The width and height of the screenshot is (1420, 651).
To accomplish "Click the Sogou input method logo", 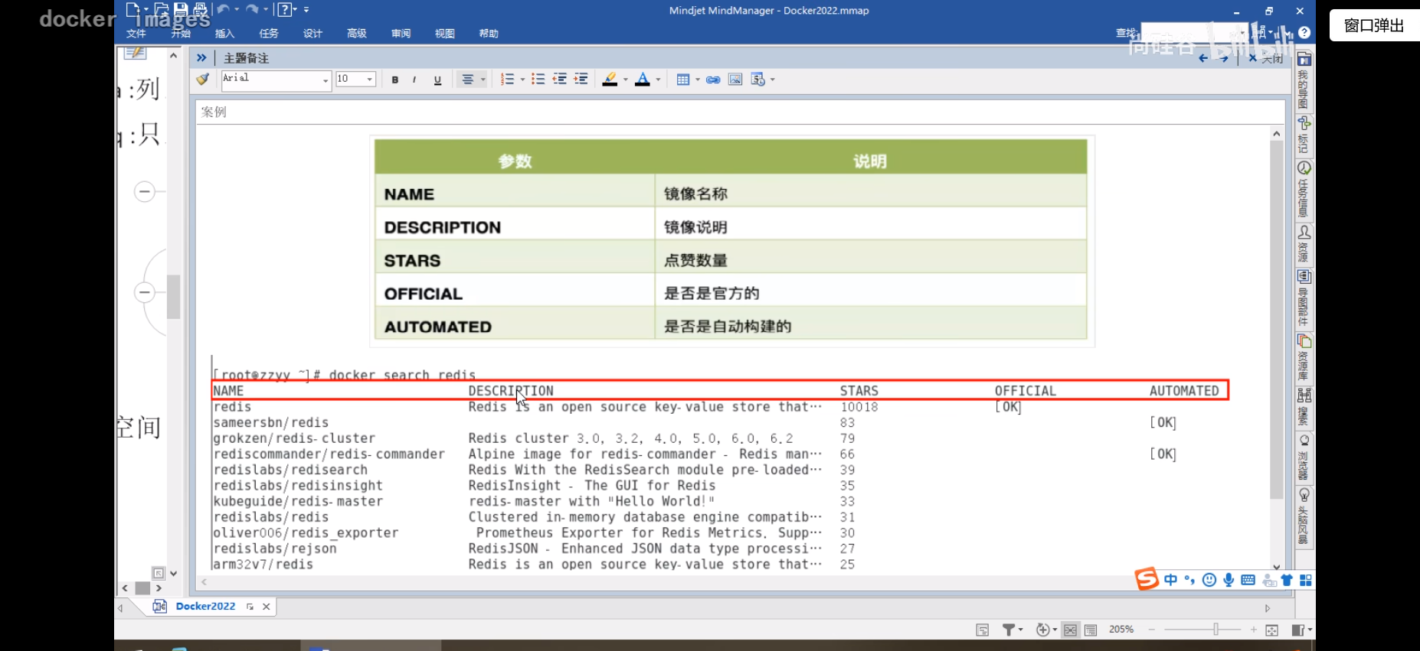I will point(1146,579).
